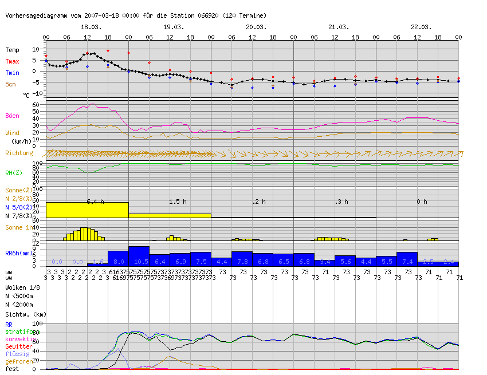Click the red "Gewitter" legend label

[19, 346]
